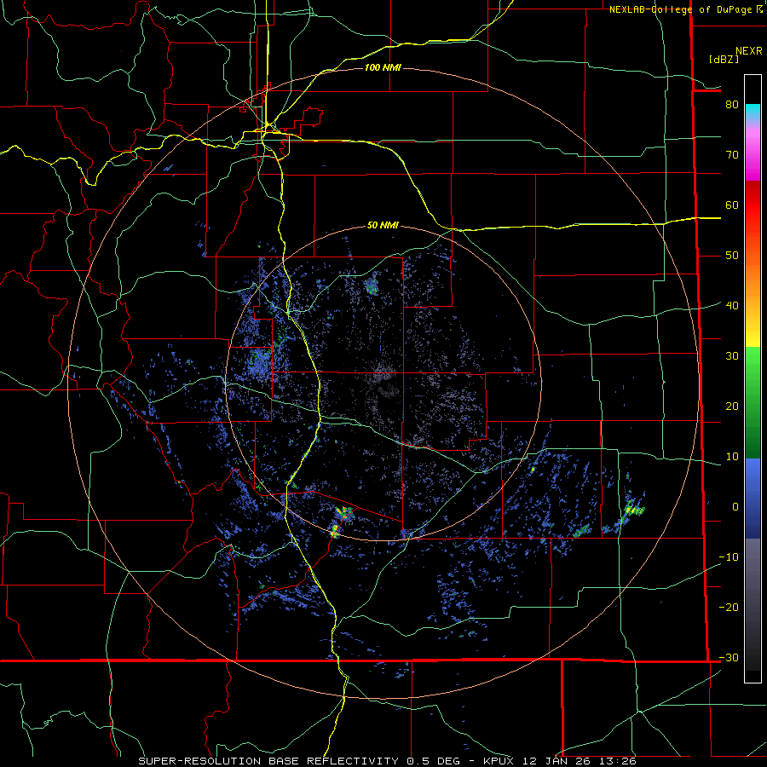Screen dimensions: 767x767
Task: Click the -20 value on the dBZ scale
Action: (729, 608)
